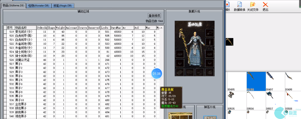Click the 黄金法杖 drop appearance button

tap(209, 117)
